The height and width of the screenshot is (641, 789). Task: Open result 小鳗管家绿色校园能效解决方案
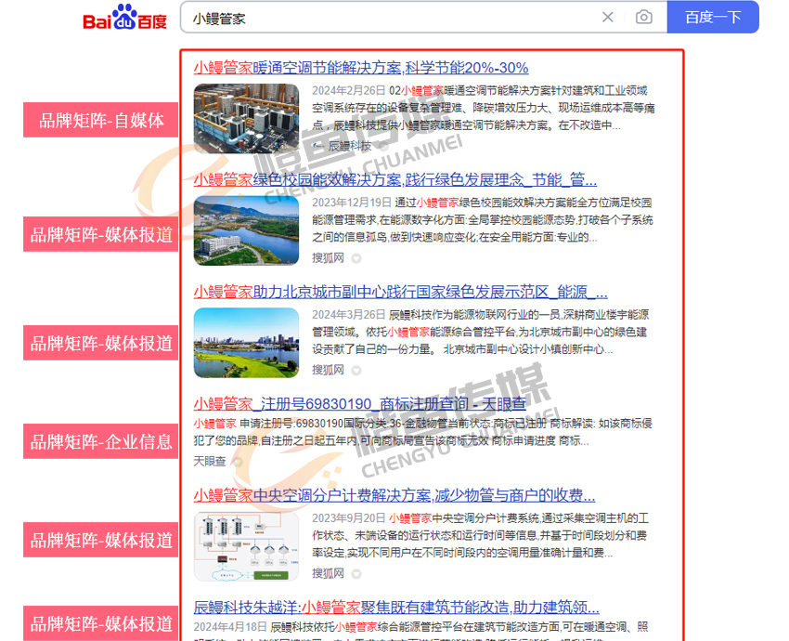pos(395,180)
